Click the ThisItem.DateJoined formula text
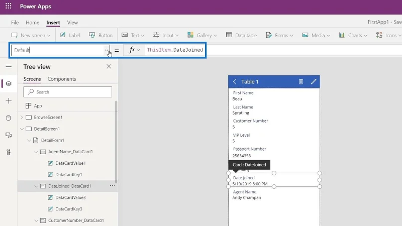 tap(175, 50)
